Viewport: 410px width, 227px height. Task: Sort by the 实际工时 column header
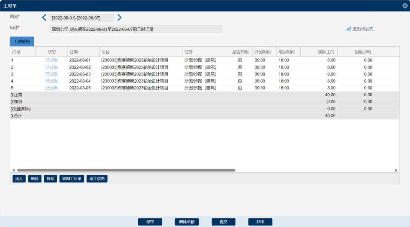(318, 52)
